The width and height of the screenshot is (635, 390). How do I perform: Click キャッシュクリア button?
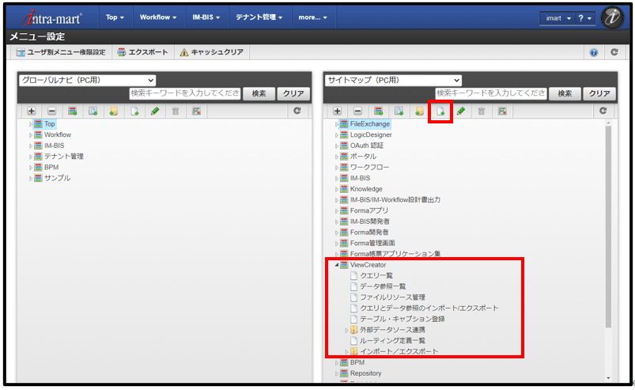pos(211,52)
